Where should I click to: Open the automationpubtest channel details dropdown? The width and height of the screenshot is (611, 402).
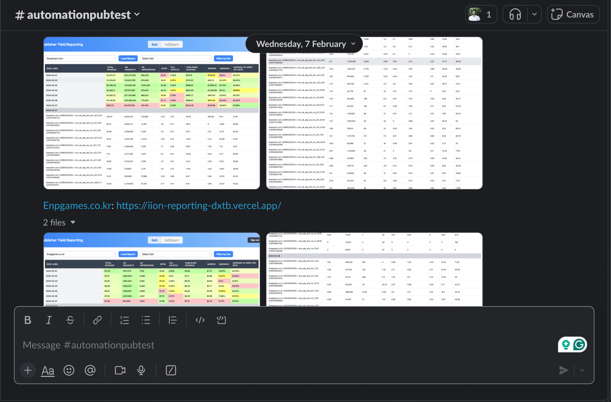tap(78, 15)
